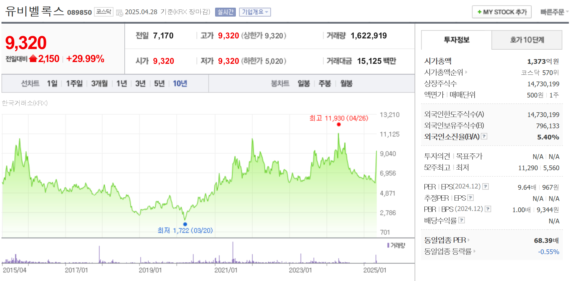The height and width of the screenshot is (281, 573).
Task: Click the current price 9,320
Action: (x=26, y=43)
